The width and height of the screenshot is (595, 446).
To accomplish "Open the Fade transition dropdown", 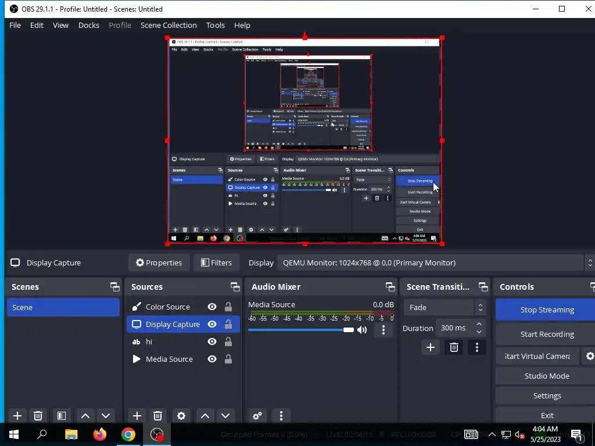I will pos(445,307).
